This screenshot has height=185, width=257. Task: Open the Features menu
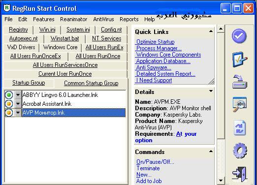tap(44, 19)
